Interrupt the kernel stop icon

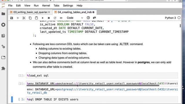click(x=49, y=18)
